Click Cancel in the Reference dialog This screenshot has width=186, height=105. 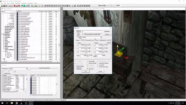coord(100,71)
